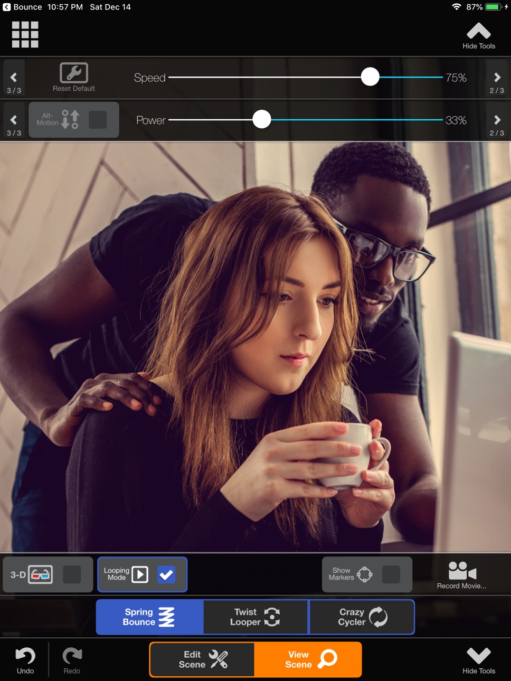Screen dimensions: 511x681
Task: Select the Crazy Cycler mode tab
Action: [x=362, y=617]
